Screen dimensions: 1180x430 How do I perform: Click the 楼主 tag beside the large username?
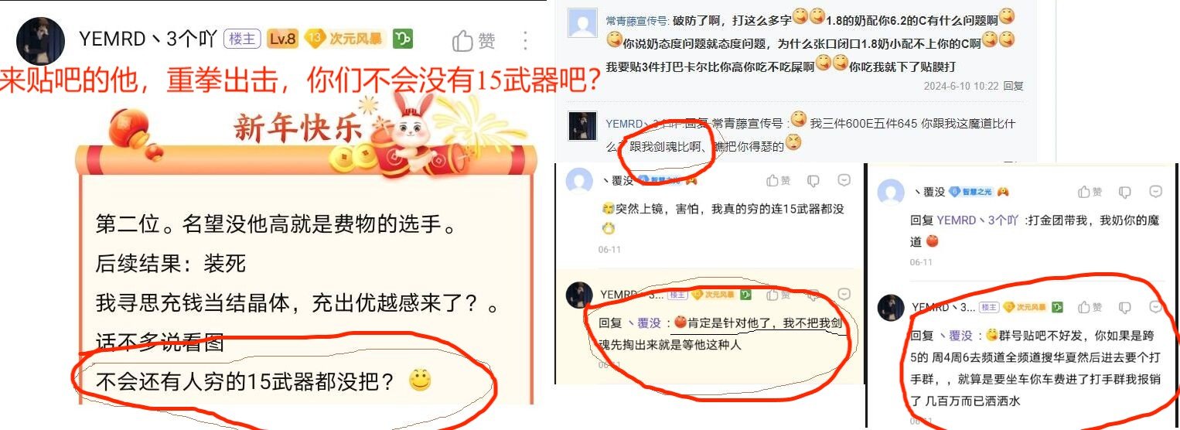[242, 39]
